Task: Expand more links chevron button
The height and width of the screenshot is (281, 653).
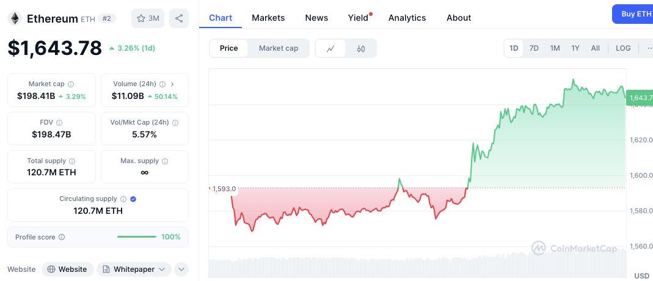Action: [x=181, y=269]
